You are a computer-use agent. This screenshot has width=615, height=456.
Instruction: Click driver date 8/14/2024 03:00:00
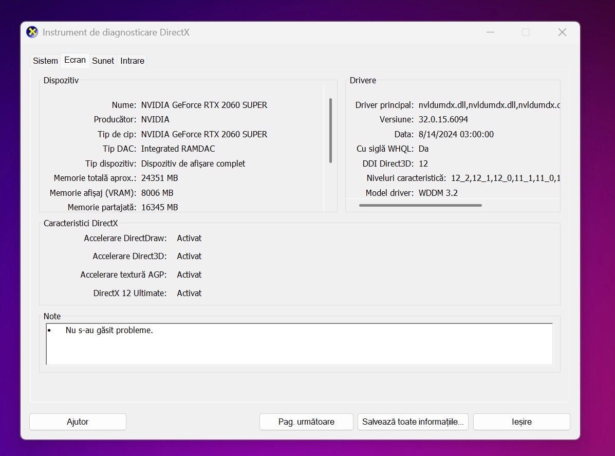point(456,134)
